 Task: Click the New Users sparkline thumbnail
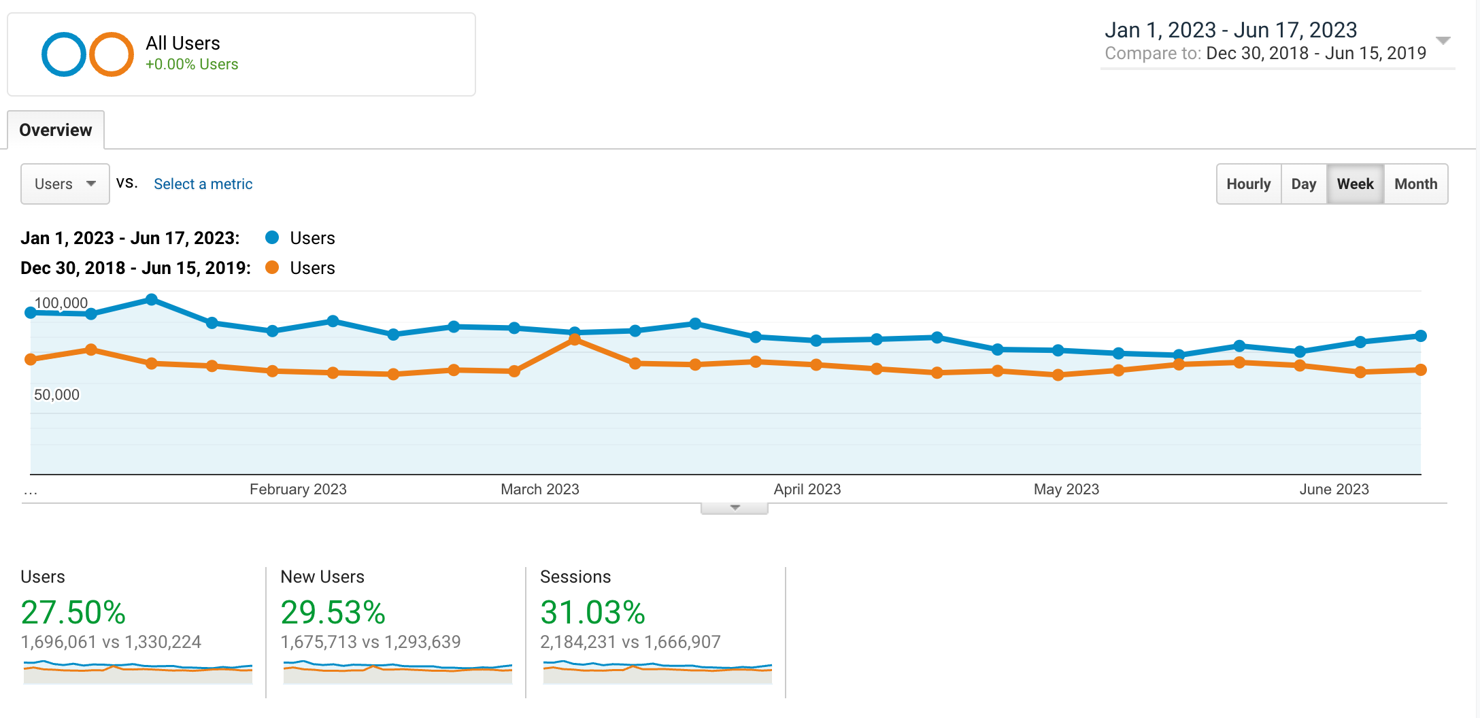tap(397, 671)
